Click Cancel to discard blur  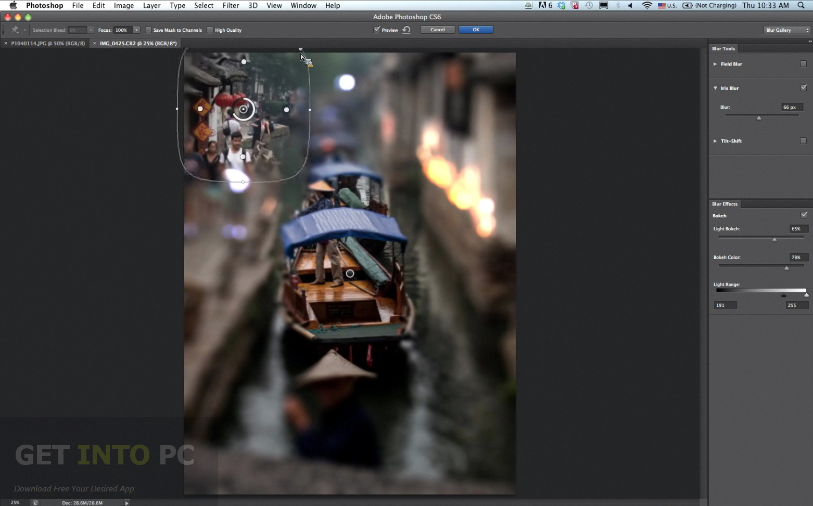pos(437,30)
